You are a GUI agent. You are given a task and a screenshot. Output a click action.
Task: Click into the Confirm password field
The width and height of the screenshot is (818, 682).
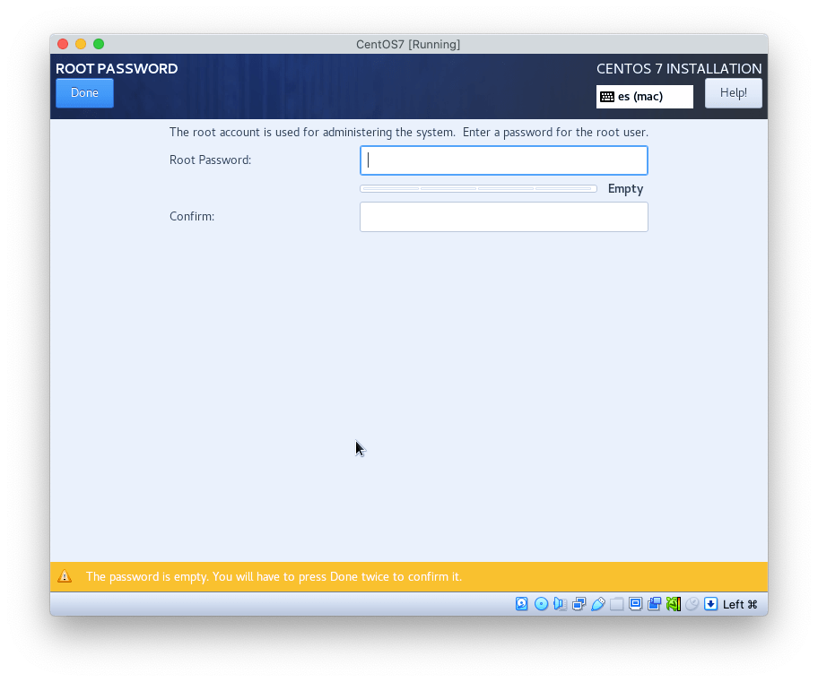coord(503,217)
